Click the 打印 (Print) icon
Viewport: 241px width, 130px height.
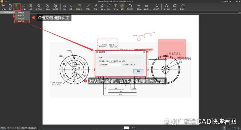click(175, 7)
